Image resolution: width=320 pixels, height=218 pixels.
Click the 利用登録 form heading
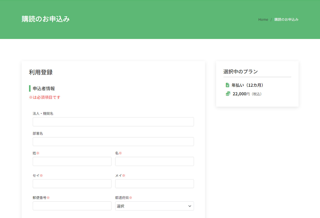click(41, 72)
